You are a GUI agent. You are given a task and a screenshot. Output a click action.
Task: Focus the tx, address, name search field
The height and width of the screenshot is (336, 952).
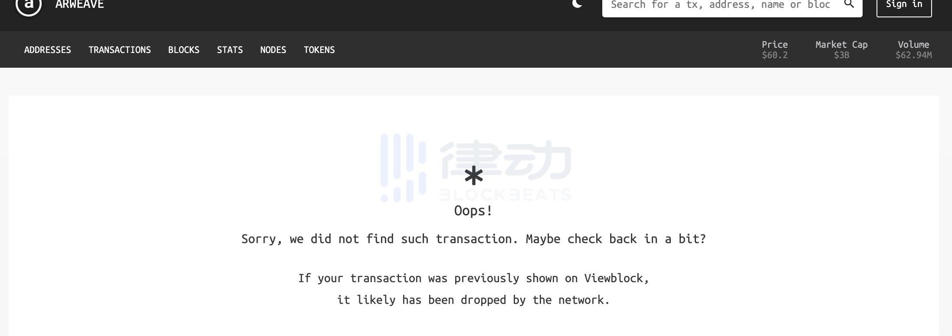pyautogui.click(x=720, y=5)
